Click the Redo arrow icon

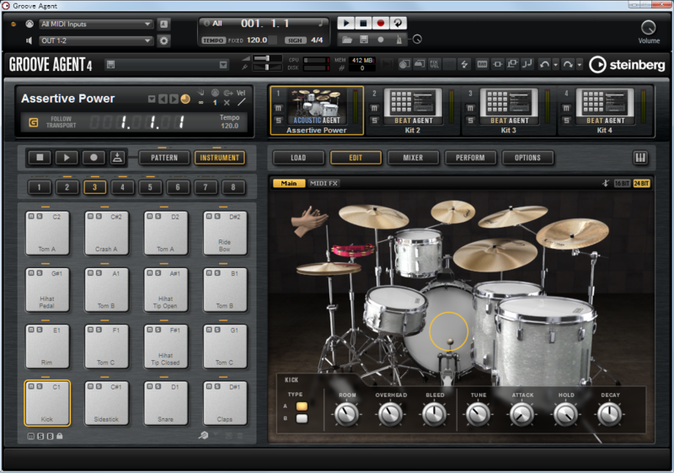(x=568, y=64)
